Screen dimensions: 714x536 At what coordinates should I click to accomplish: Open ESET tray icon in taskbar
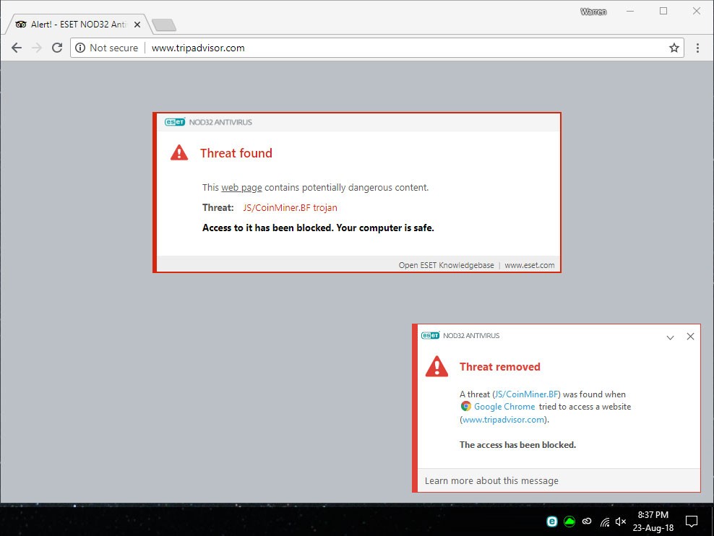tap(551, 522)
